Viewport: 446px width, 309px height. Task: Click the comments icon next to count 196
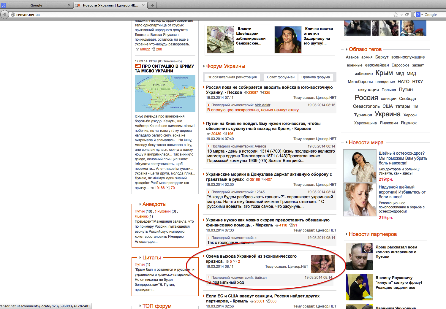[225, 134]
